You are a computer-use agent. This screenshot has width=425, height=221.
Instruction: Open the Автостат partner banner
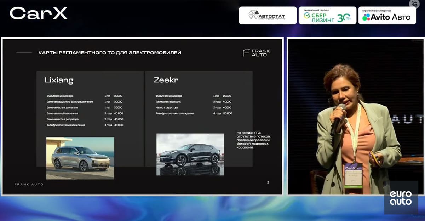pos(268,15)
